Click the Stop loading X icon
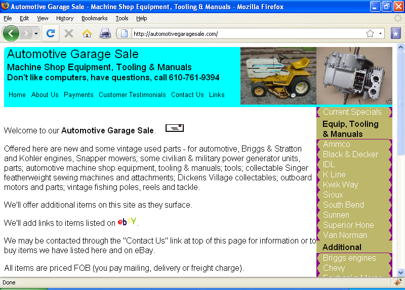This screenshot has width=405, height=290. pos(69,33)
